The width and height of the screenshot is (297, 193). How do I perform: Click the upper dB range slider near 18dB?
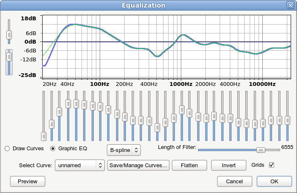(9, 35)
